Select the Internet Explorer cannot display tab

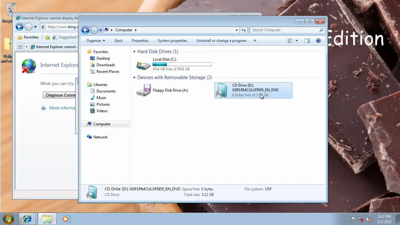54,47
